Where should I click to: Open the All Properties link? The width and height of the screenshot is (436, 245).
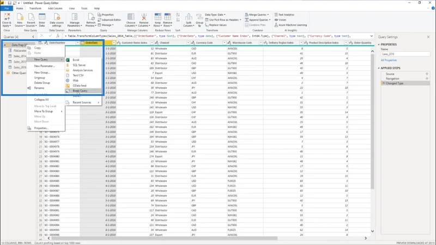389,60
